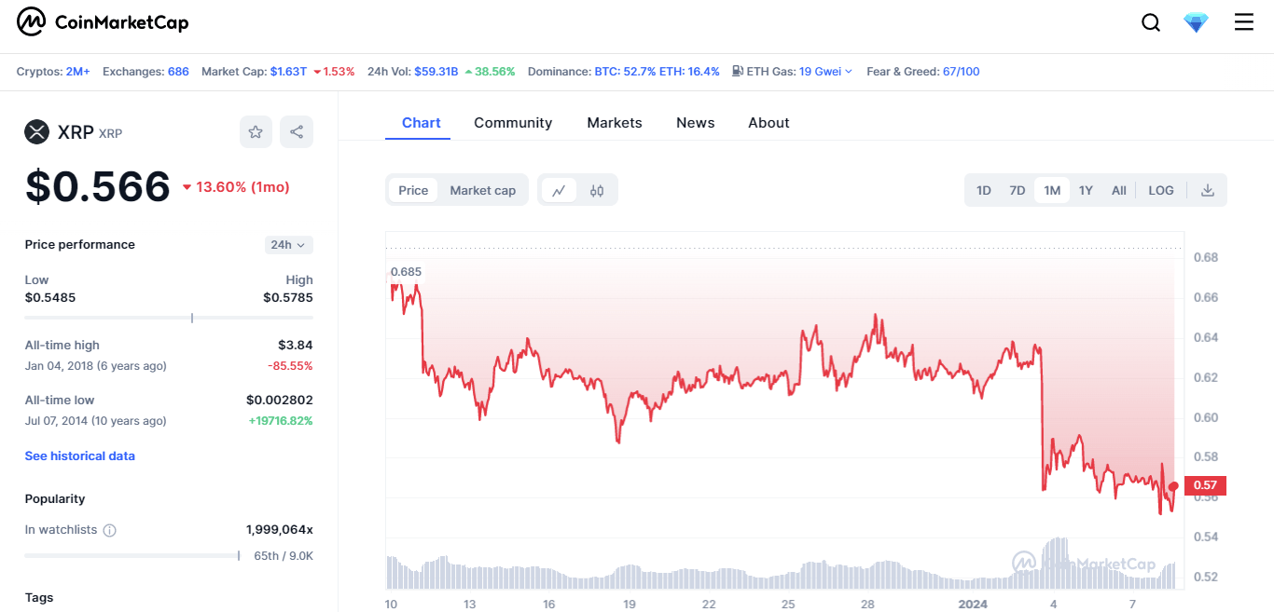Select the Price chart toggle
The image size is (1274, 612).
coord(413,190)
